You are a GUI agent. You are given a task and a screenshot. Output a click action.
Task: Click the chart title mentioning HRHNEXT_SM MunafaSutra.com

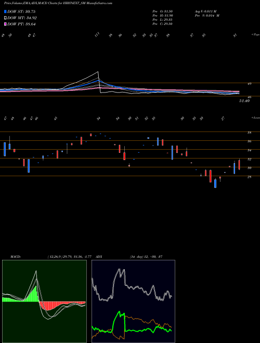tap(58, 3)
